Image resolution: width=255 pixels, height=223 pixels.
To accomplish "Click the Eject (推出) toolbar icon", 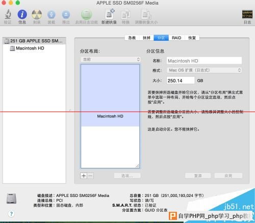I will pos(66,15).
